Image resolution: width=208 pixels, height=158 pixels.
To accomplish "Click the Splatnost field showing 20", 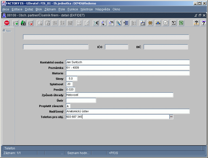I will [69, 84].
